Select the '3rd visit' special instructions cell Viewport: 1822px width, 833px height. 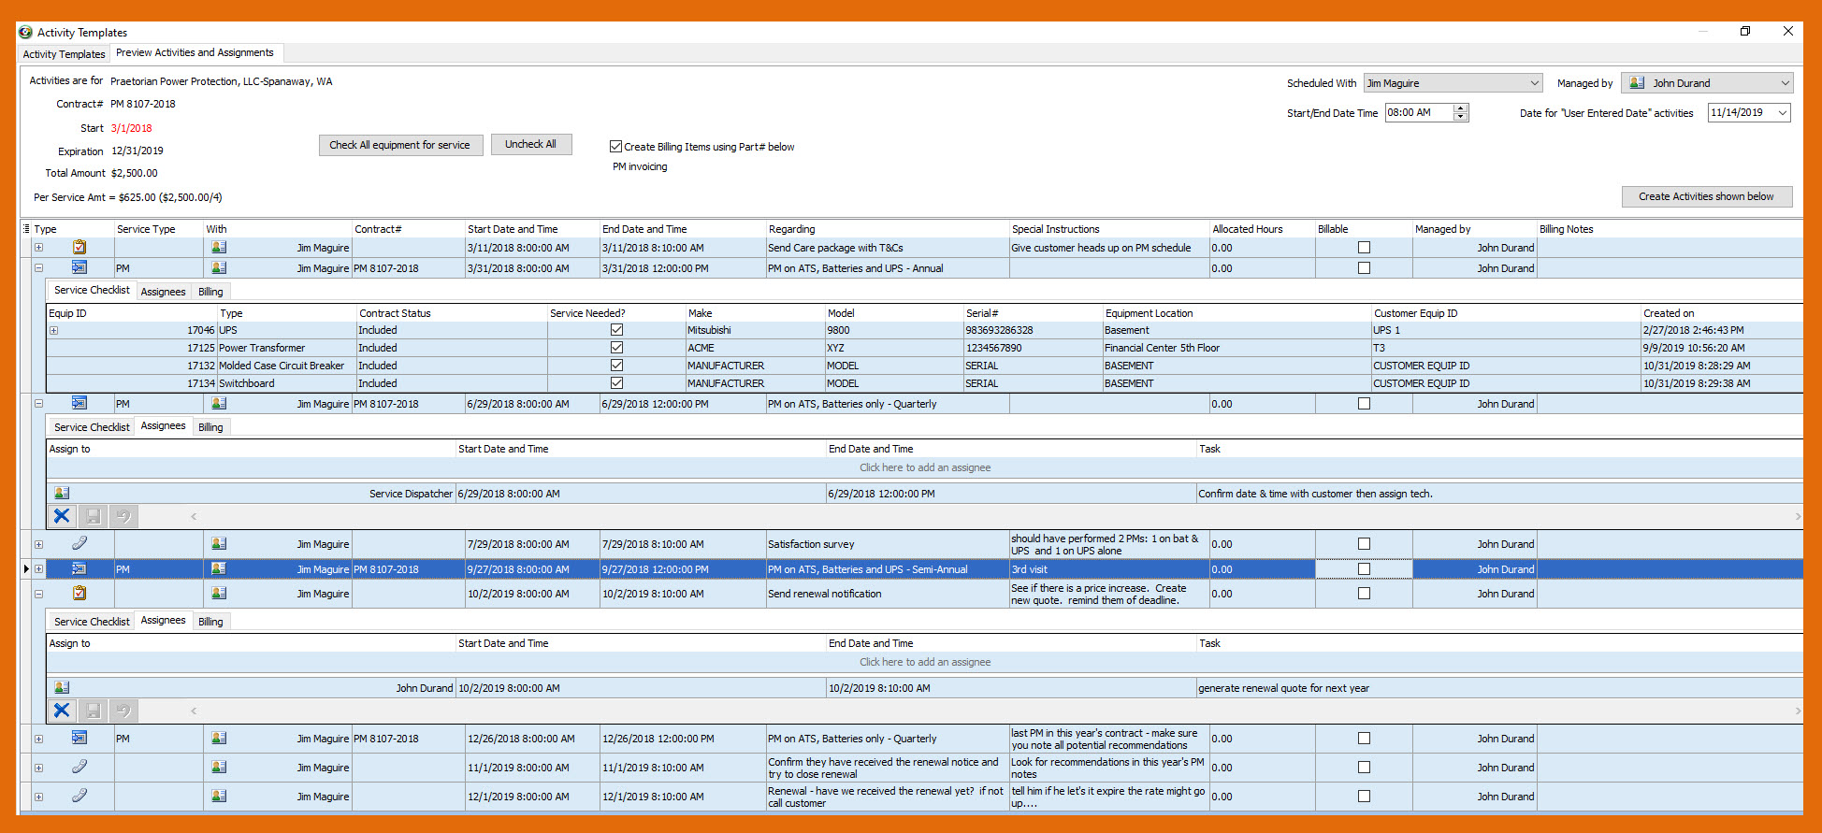tap(1109, 569)
